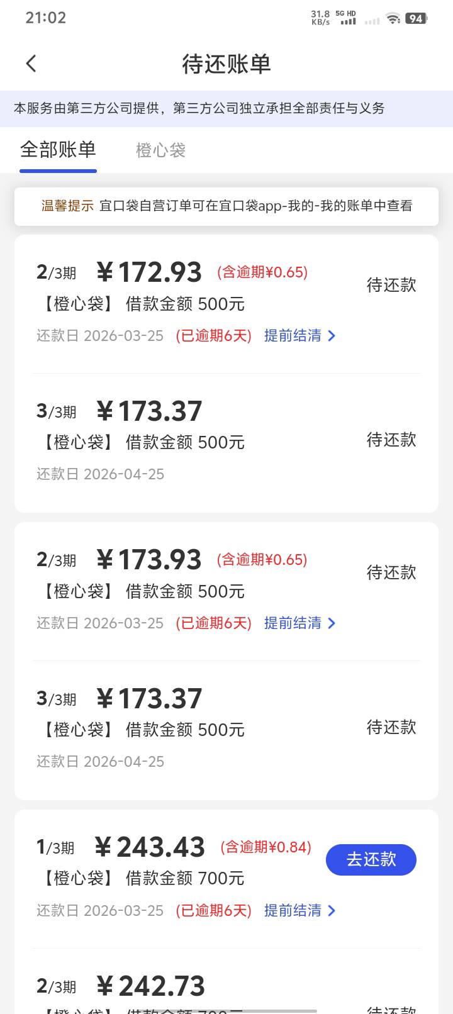Tap the back arrow icon
453x1014 pixels.
(x=31, y=64)
